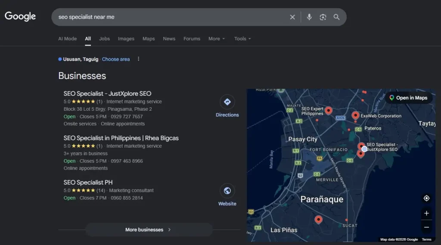Start voice search with the microphone icon
441x245 pixels.
tap(309, 17)
